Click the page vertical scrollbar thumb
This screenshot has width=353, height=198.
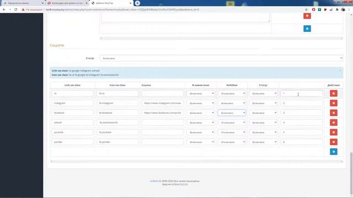351,173
